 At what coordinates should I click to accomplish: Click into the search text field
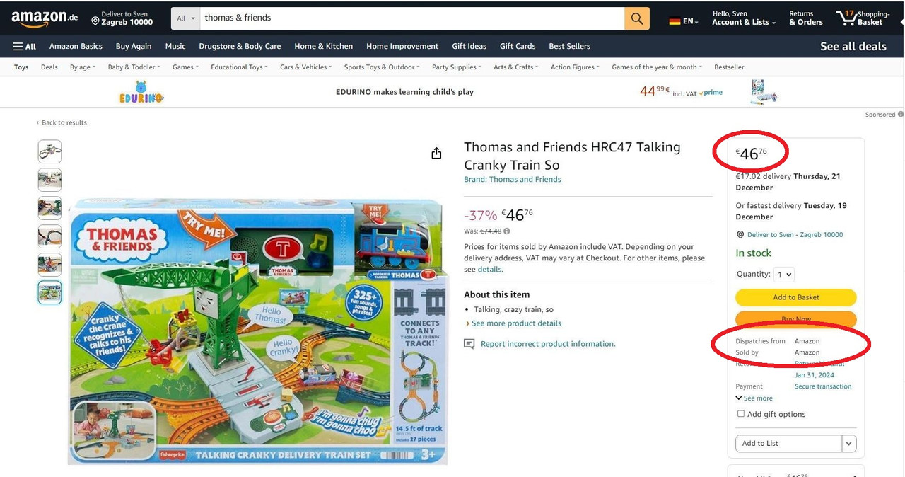pyautogui.click(x=412, y=18)
